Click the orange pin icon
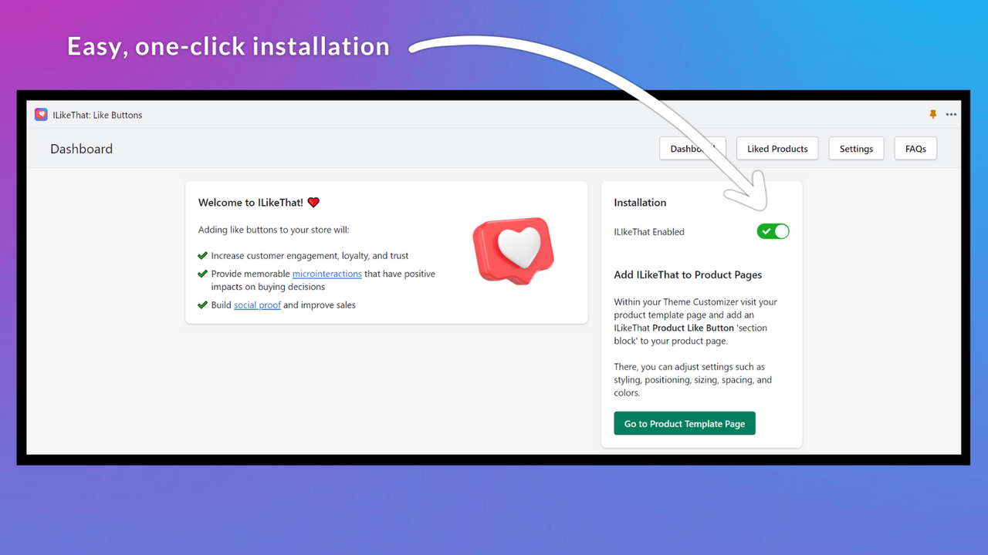The image size is (988, 555). (933, 114)
